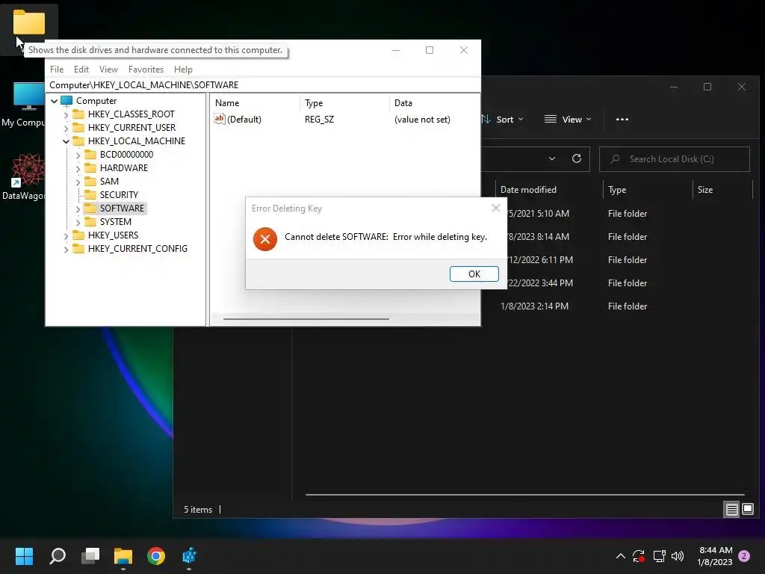
Task: Open the Sort dropdown in File Explorer
Action: tap(503, 120)
